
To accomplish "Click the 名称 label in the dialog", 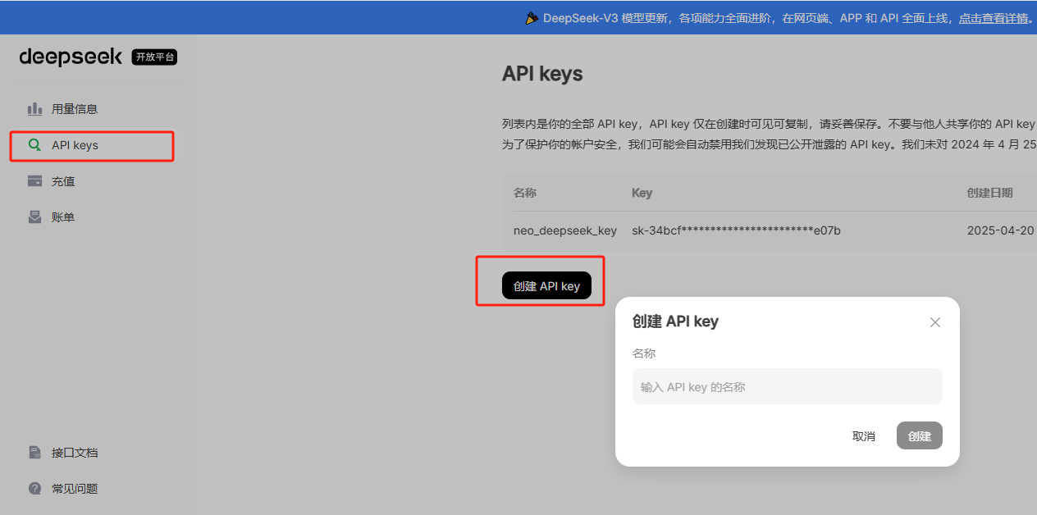I will click(x=644, y=353).
